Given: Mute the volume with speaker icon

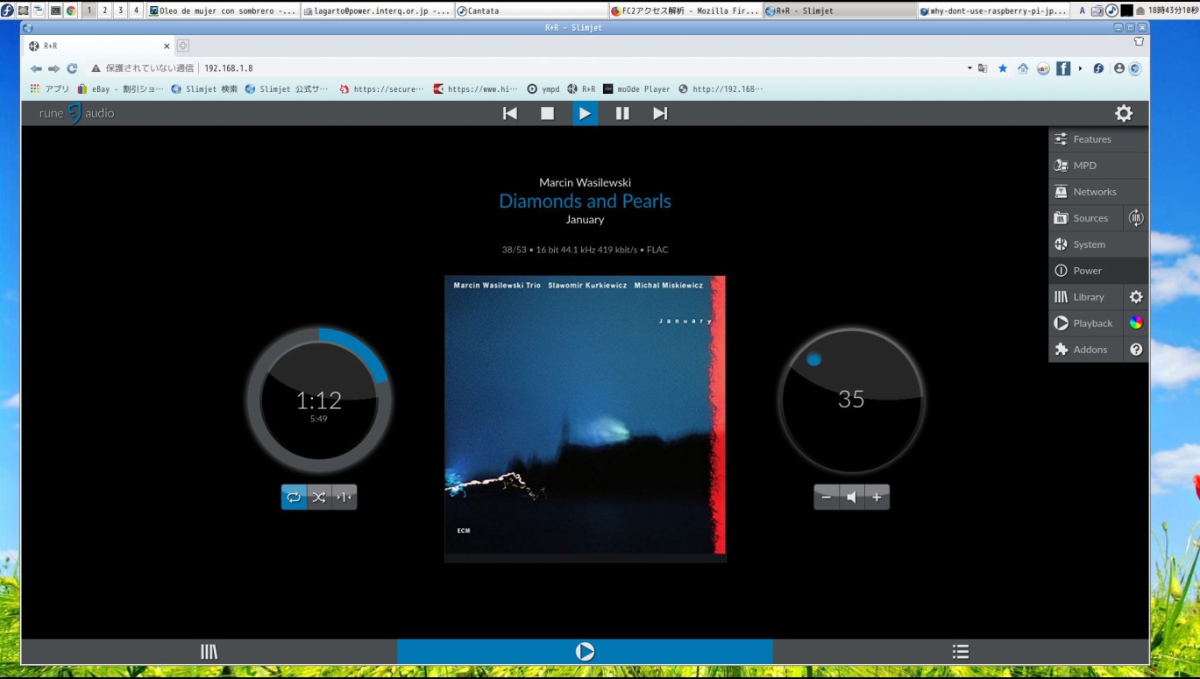Looking at the screenshot, I should pyautogui.click(x=851, y=497).
